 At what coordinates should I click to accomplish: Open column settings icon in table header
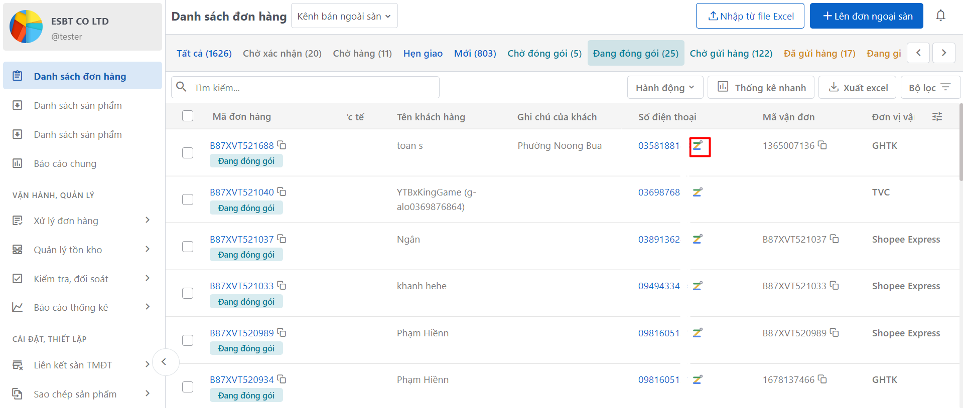coord(937,117)
